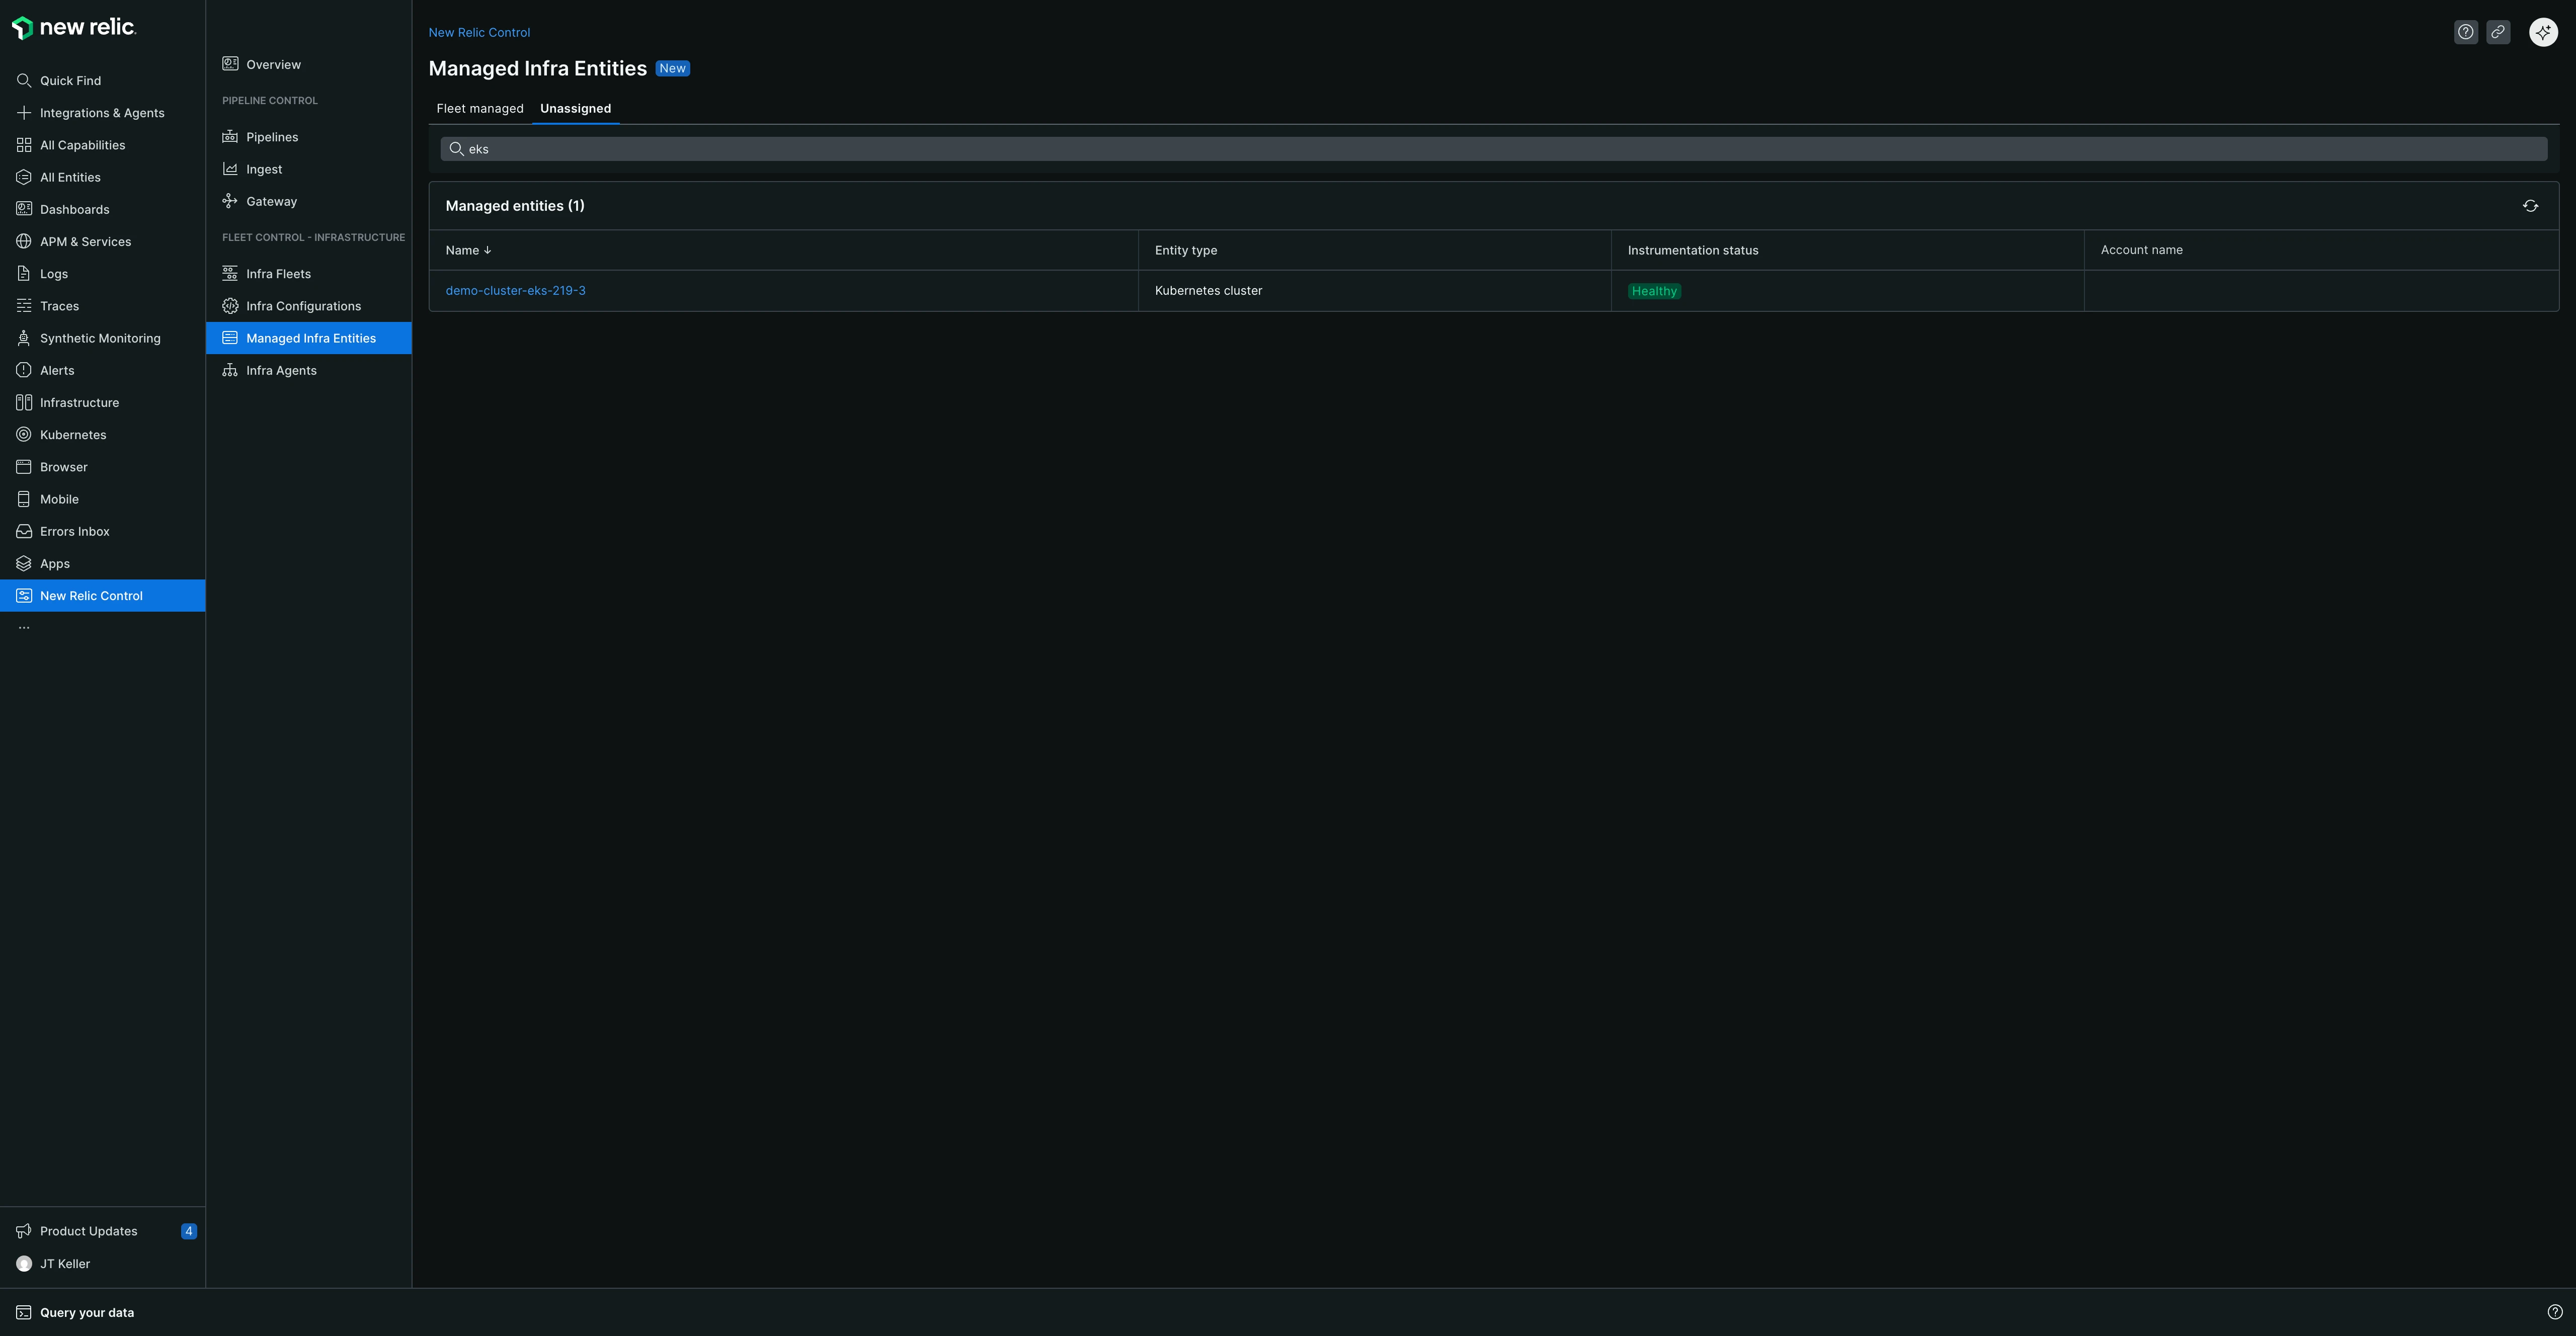Click the copy permalink icon
Screen dimensions: 2576x1336
[x=2497, y=32]
